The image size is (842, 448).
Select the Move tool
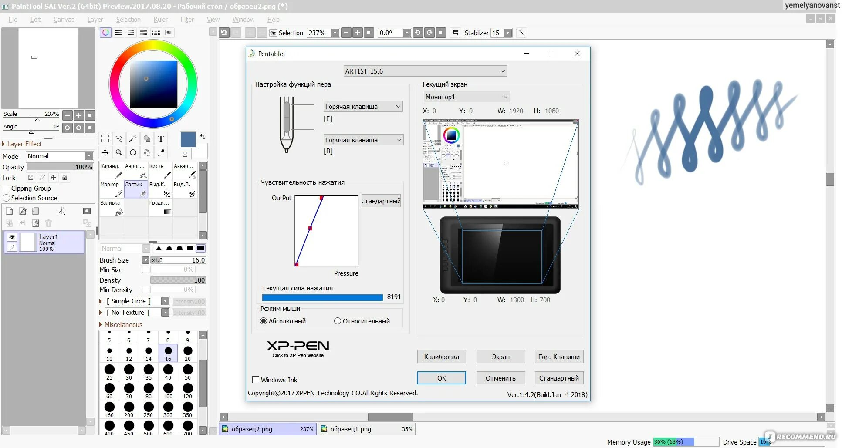105,153
